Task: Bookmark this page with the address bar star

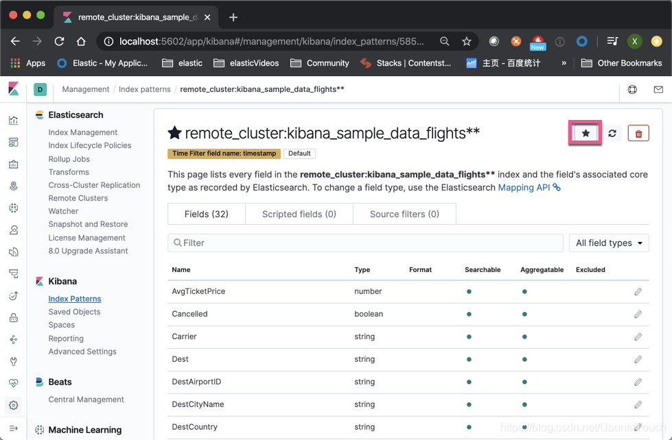Action: pos(467,41)
